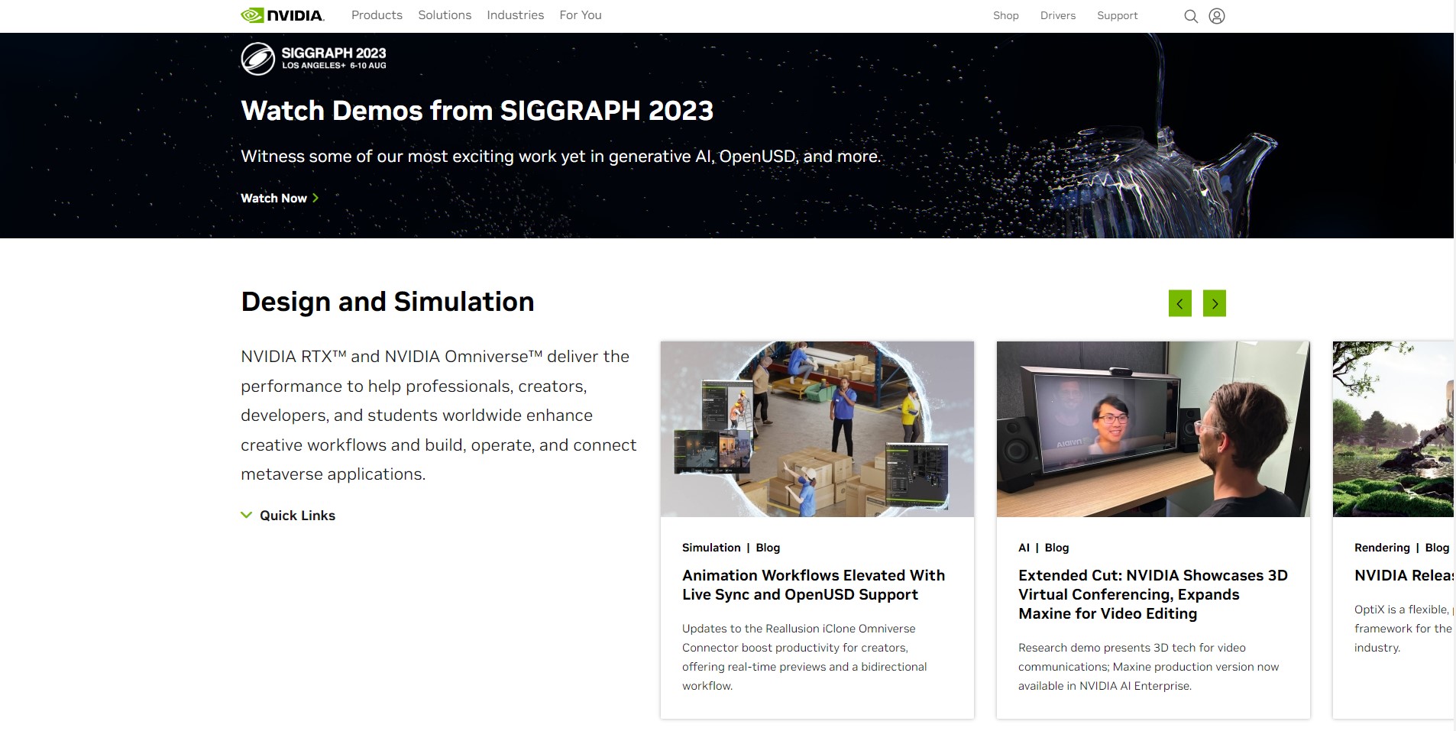This screenshot has height=731, width=1456.
Task: Open 3D Virtual Conferencing article thumbnail
Action: [1153, 429]
